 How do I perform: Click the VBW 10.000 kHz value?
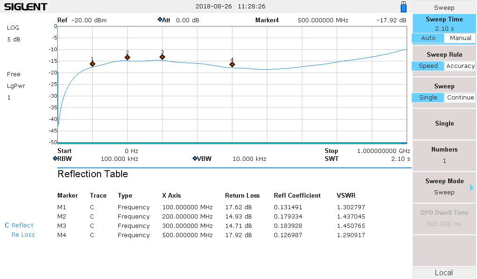[250, 159]
